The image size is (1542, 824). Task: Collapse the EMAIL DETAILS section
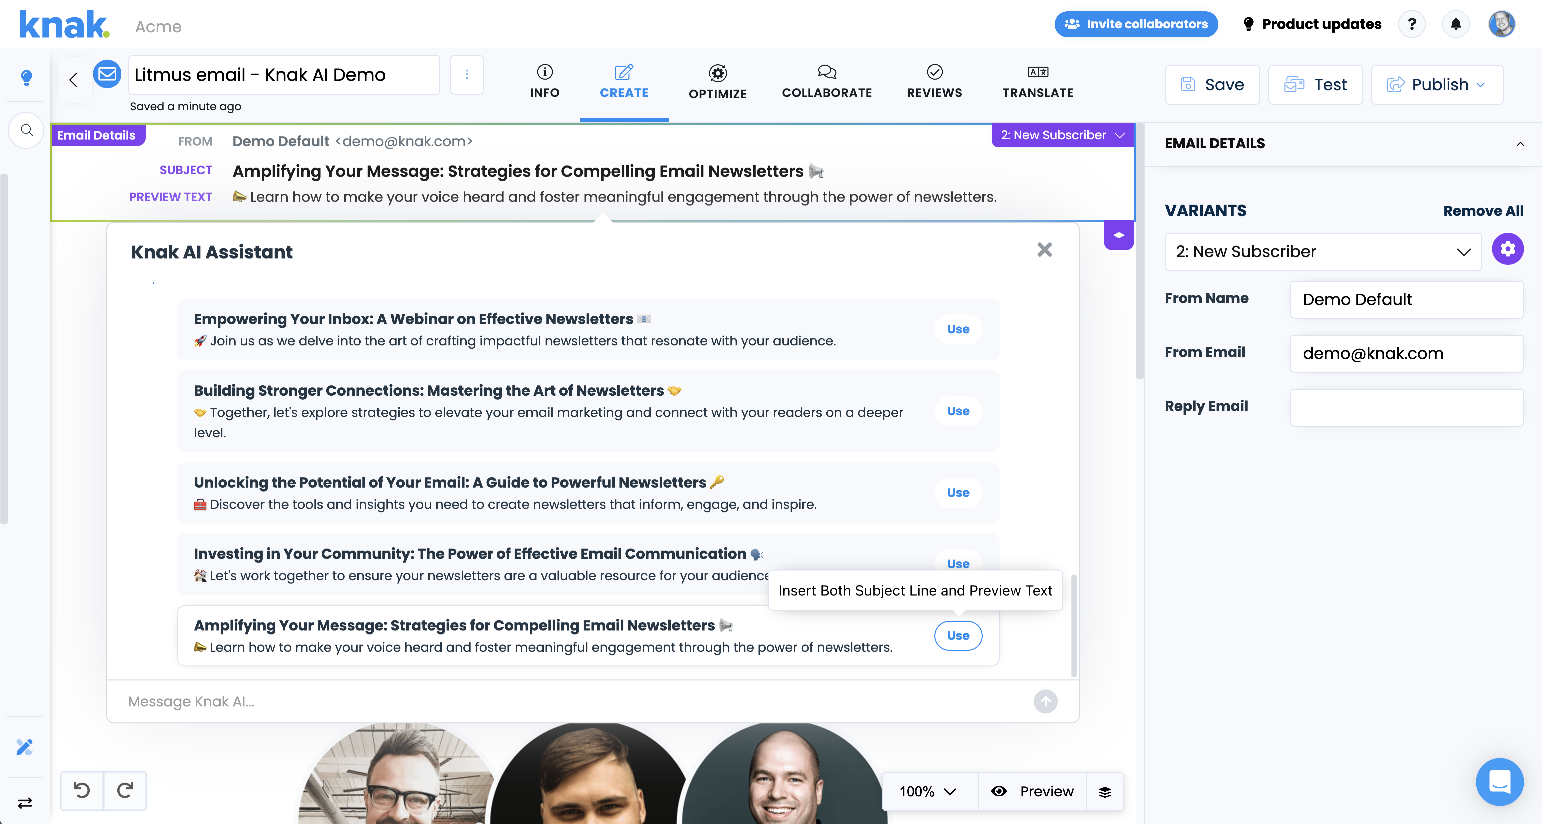pos(1520,144)
